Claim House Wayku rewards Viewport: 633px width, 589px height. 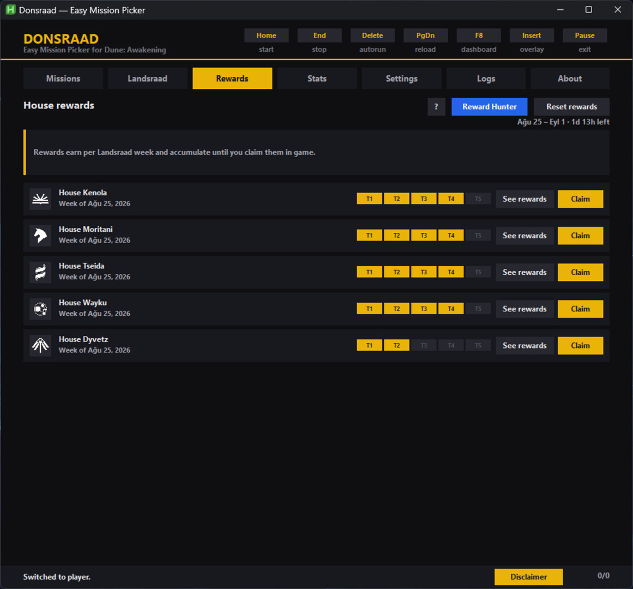click(x=581, y=309)
